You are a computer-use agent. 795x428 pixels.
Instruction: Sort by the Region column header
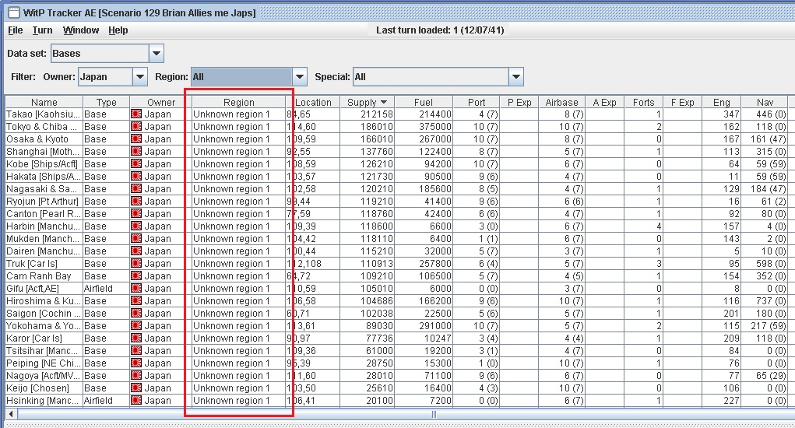(239, 102)
